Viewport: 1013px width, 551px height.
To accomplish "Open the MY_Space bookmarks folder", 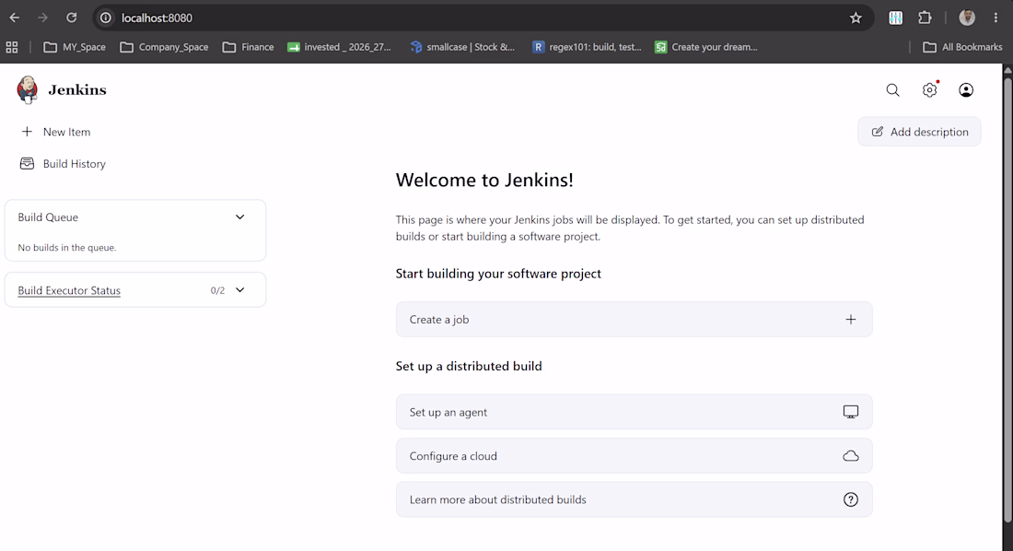I will 75,47.
